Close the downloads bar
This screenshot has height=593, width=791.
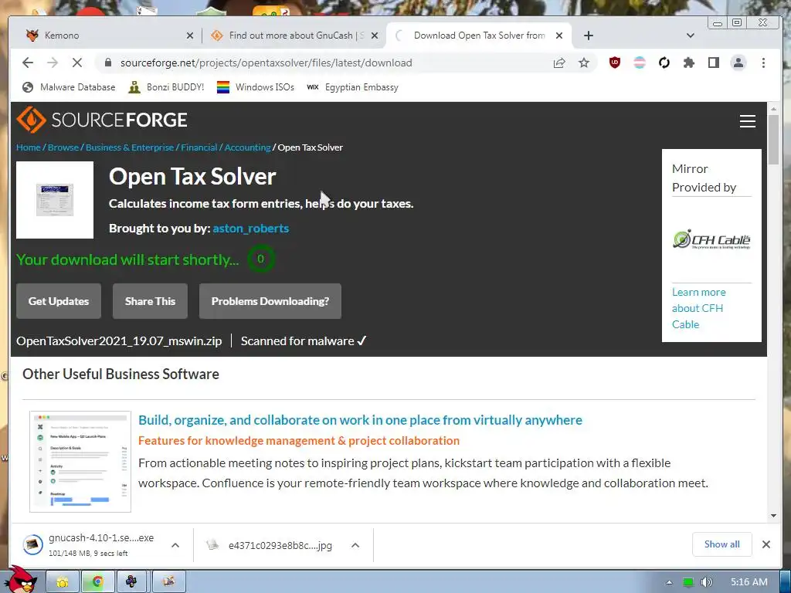766,544
